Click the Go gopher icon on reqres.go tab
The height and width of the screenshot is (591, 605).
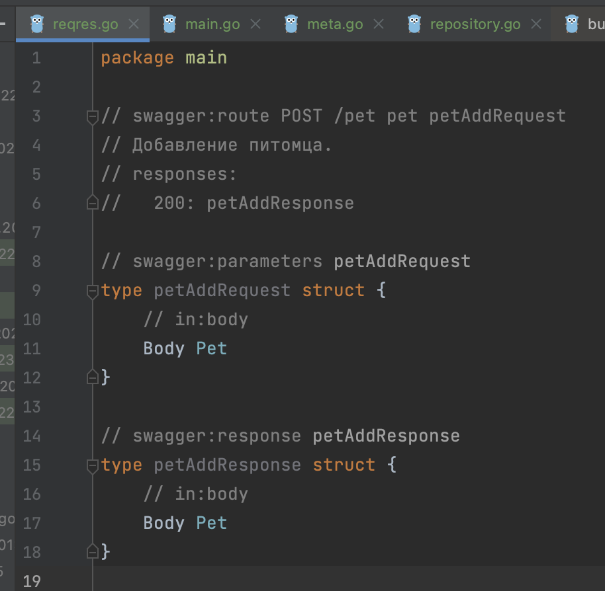click(38, 24)
